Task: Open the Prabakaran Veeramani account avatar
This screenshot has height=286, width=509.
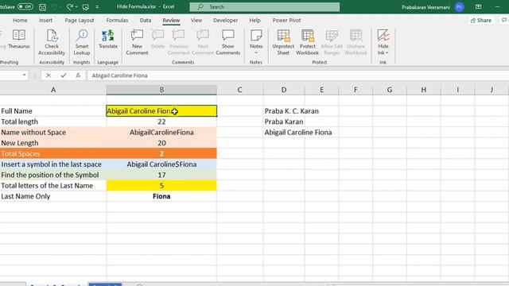Action: [460, 7]
